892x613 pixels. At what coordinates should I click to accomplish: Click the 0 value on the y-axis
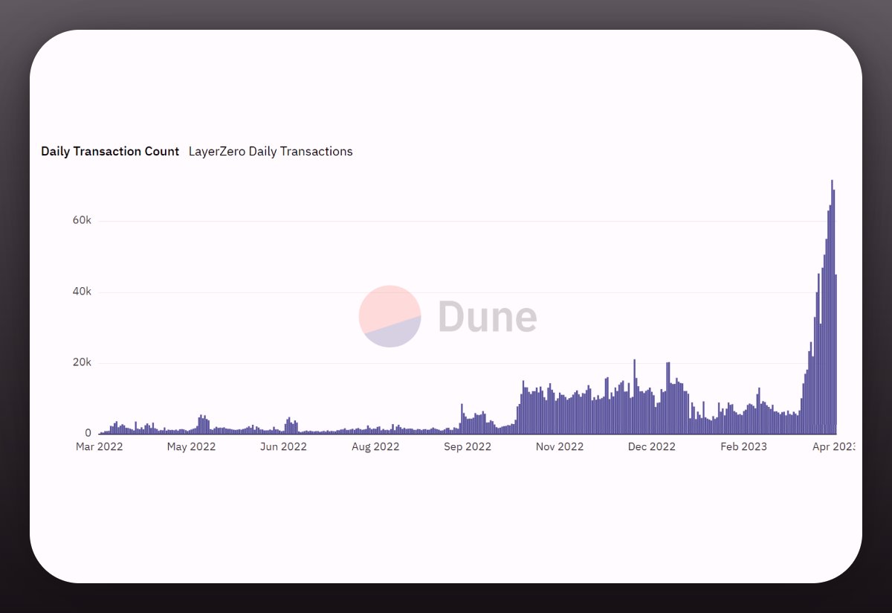[86, 433]
